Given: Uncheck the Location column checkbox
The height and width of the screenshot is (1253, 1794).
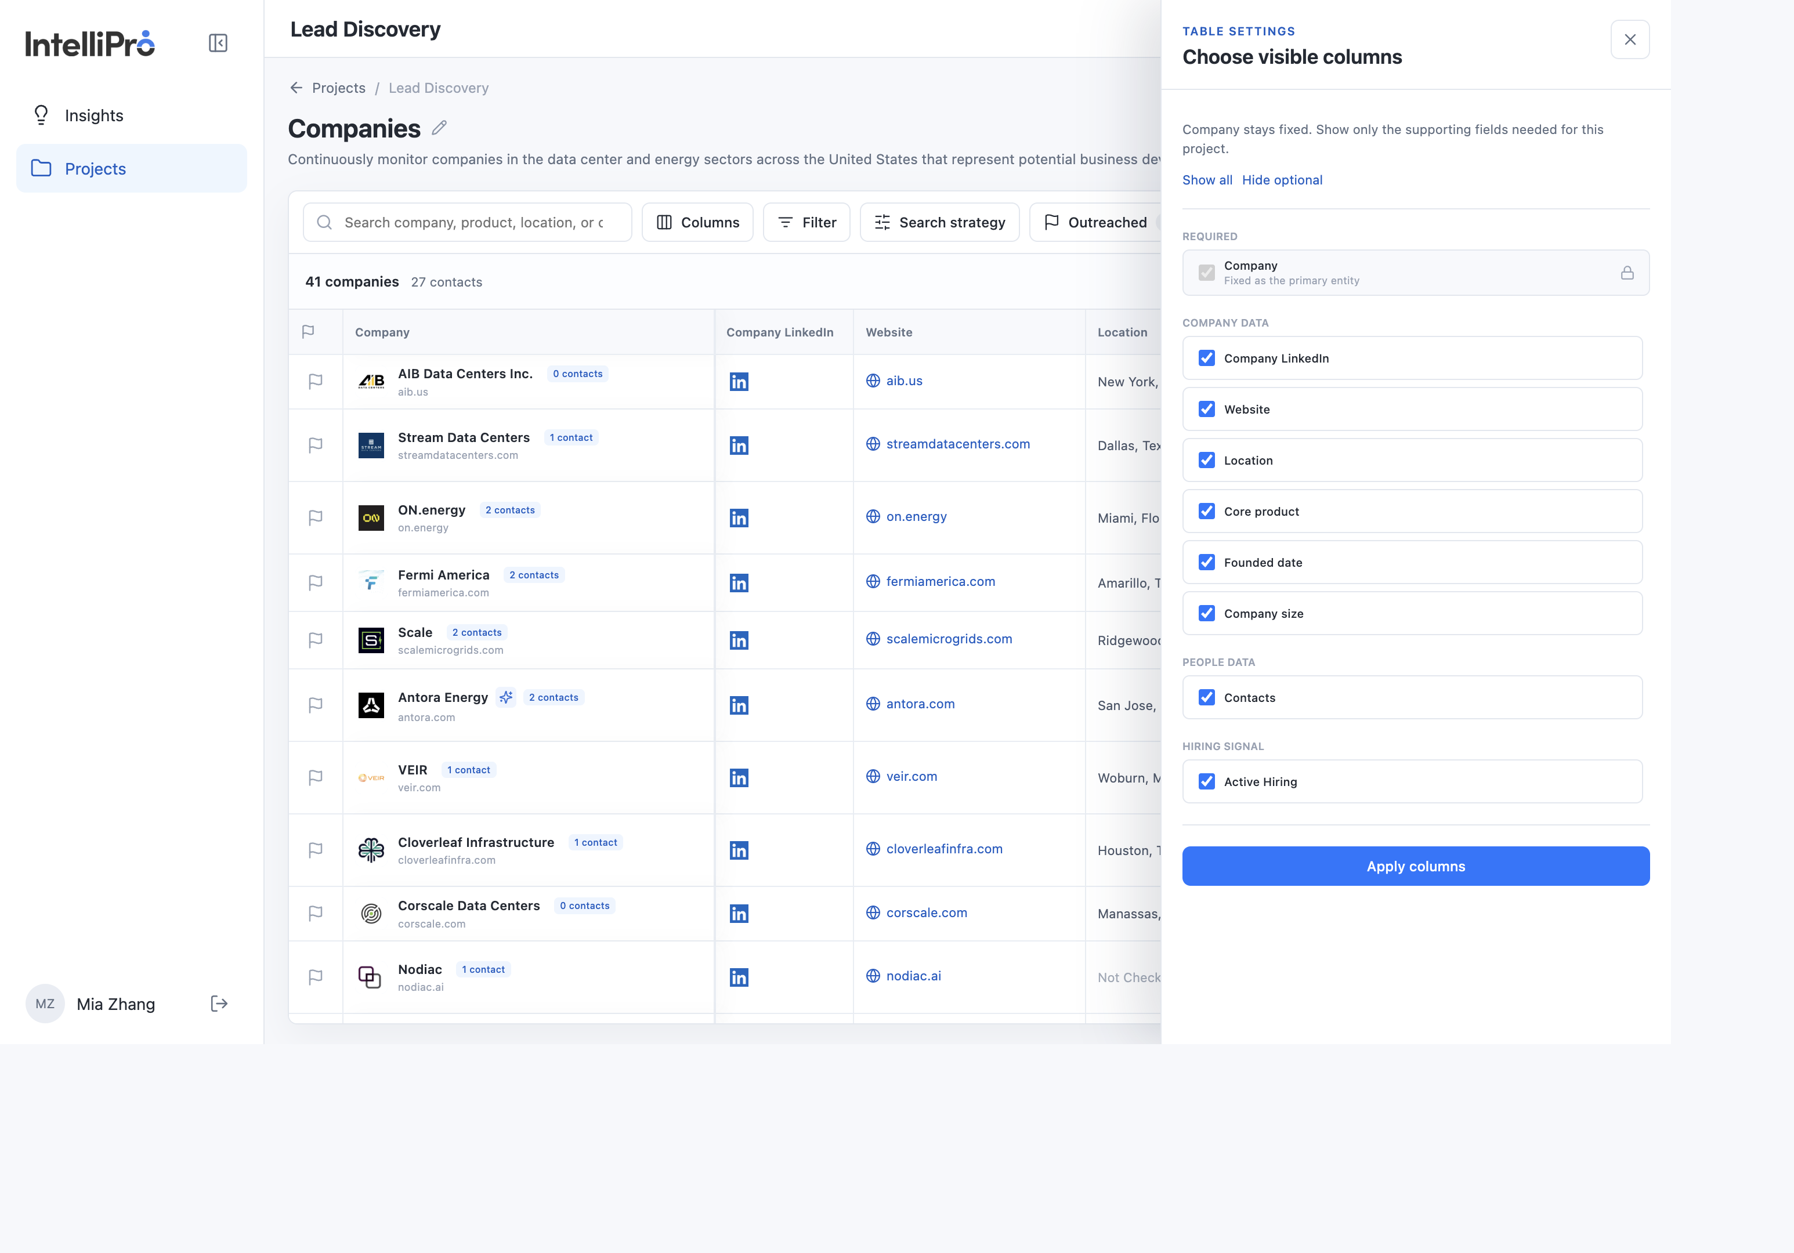Looking at the screenshot, I should click(x=1207, y=460).
